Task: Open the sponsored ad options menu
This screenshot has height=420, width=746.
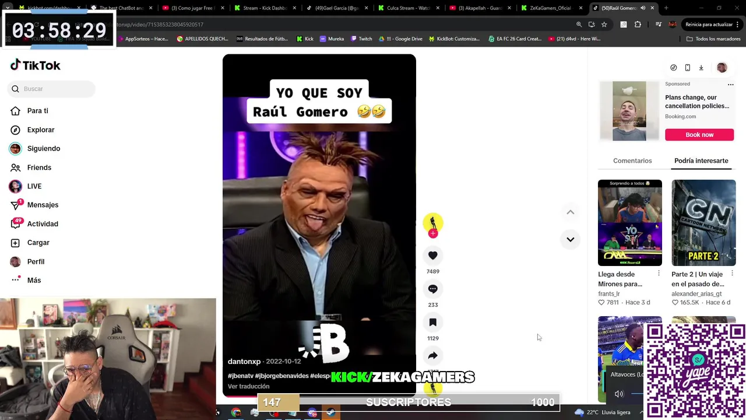Action: tap(730, 85)
